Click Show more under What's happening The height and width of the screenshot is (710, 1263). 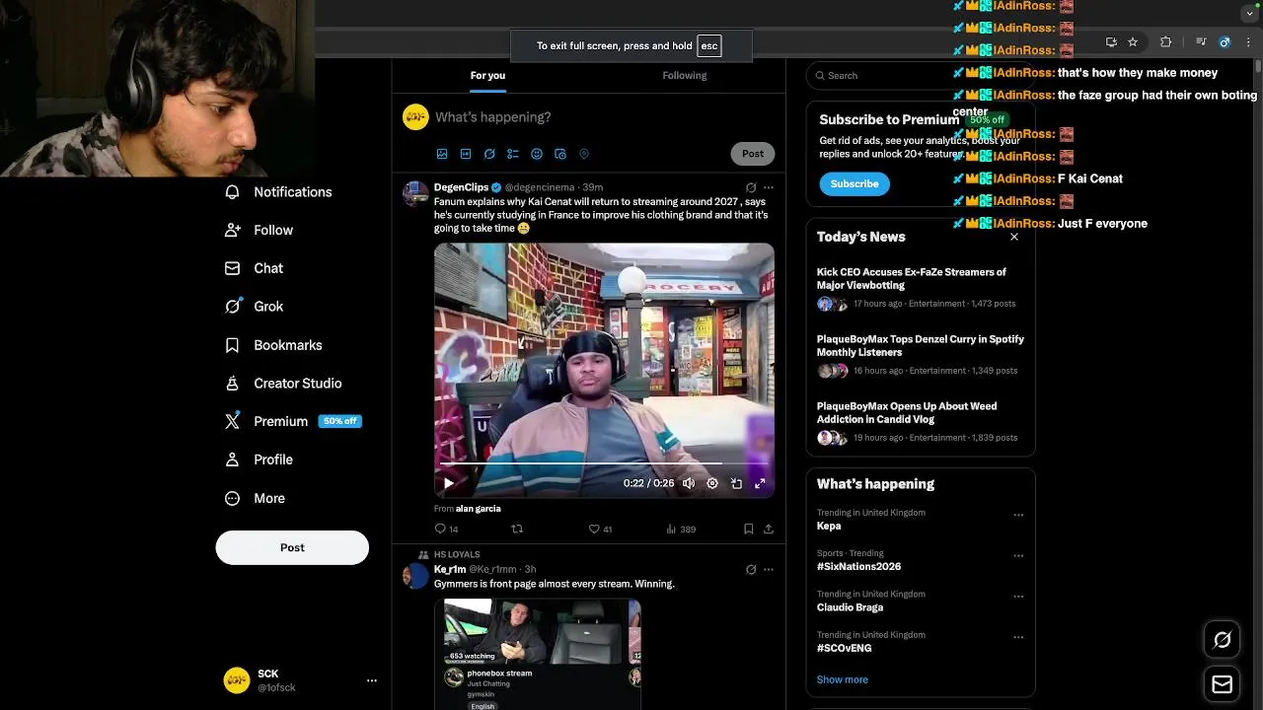(843, 679)
